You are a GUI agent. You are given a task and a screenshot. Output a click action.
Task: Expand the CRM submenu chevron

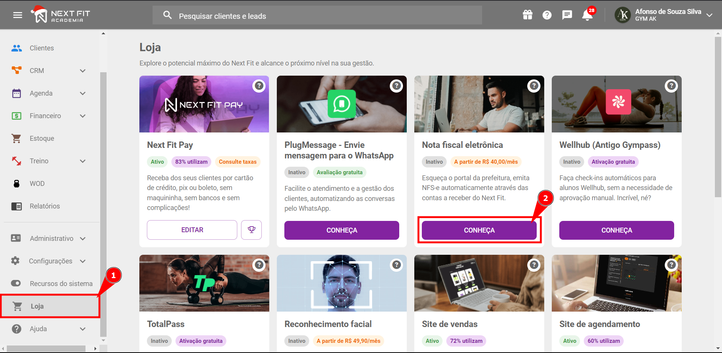pyautogui.click(x=83, y=71)
